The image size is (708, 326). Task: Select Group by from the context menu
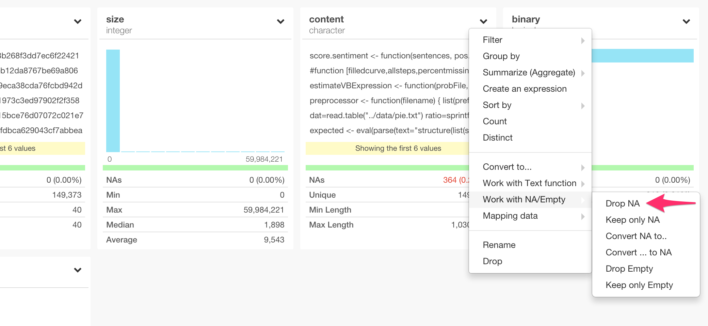tap(501, 56)
